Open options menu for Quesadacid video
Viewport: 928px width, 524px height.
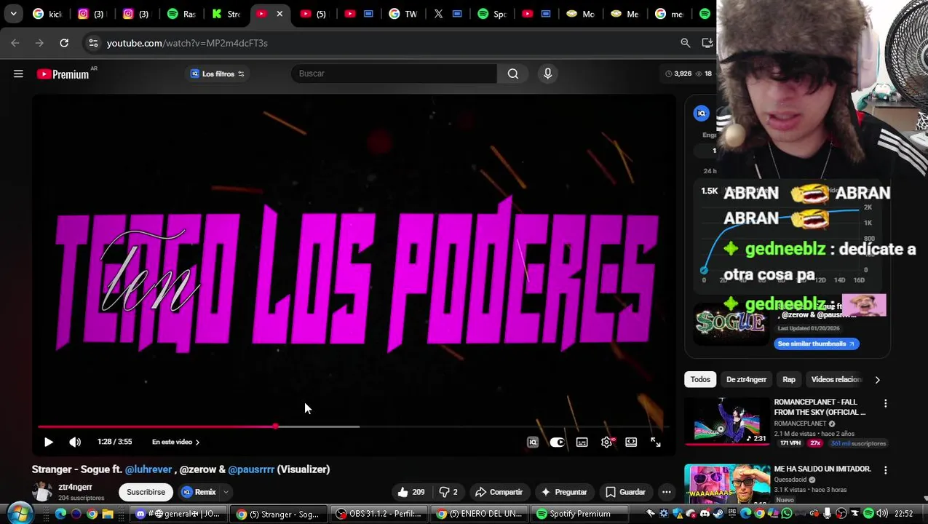pos(885,470)
